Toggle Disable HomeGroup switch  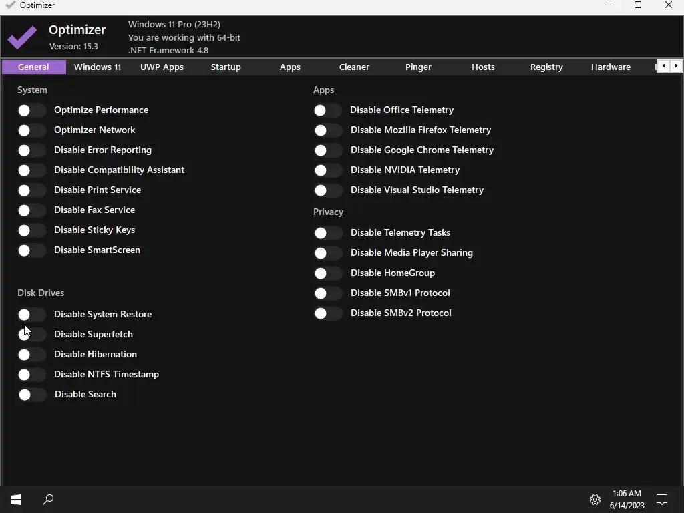pos(328,273)
